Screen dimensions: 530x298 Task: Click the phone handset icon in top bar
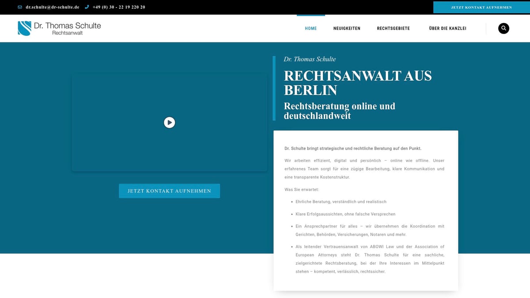[x=87, y=8]
